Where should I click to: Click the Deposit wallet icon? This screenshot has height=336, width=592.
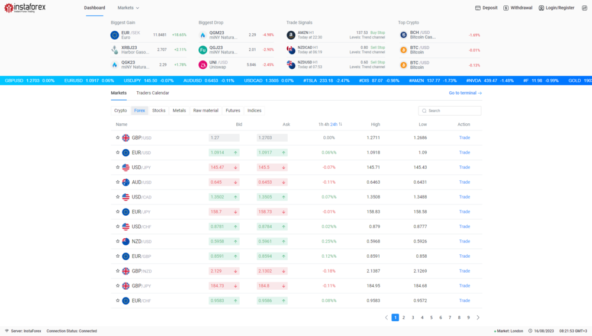[478, 8]
